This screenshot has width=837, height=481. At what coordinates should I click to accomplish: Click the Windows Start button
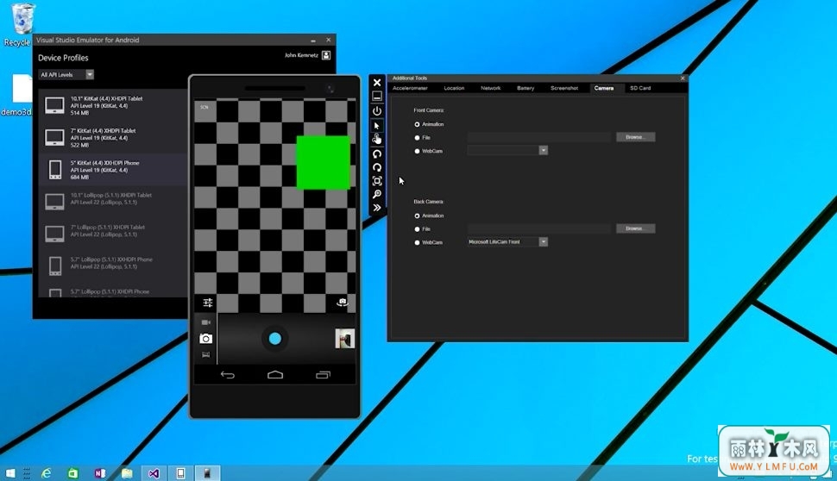pos(10,473)
